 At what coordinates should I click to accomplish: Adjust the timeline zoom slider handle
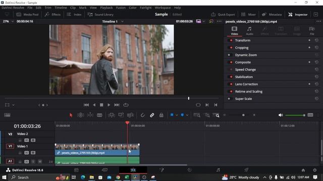point(243,115)
